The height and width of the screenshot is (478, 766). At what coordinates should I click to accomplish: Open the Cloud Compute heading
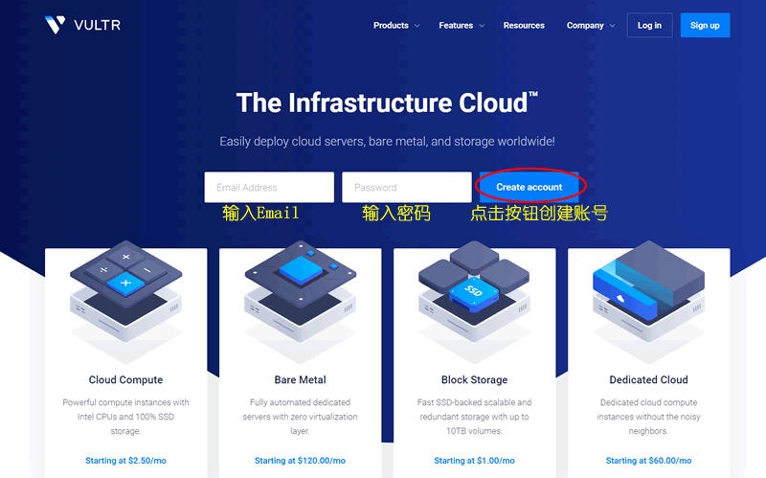tap(126, 379)
